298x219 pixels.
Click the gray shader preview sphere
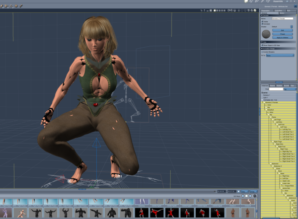click(266, 34)
